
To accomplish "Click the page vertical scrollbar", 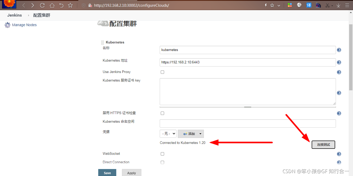I will [x=351, y=57].
